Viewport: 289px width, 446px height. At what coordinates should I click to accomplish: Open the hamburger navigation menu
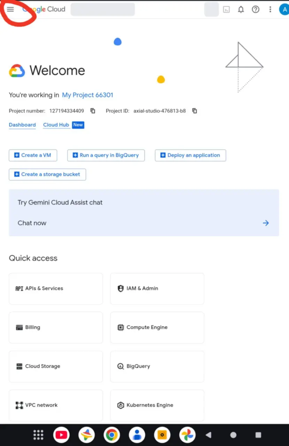10,9
